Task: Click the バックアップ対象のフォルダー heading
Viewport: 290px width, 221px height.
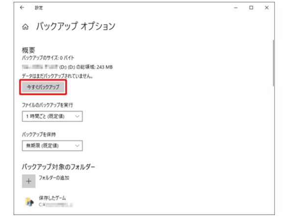Action: 58,167
